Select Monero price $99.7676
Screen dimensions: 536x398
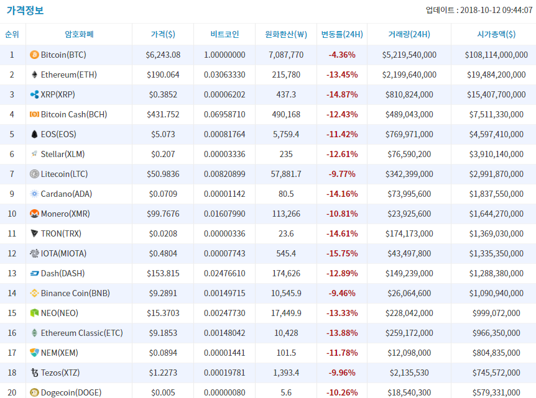163,214
